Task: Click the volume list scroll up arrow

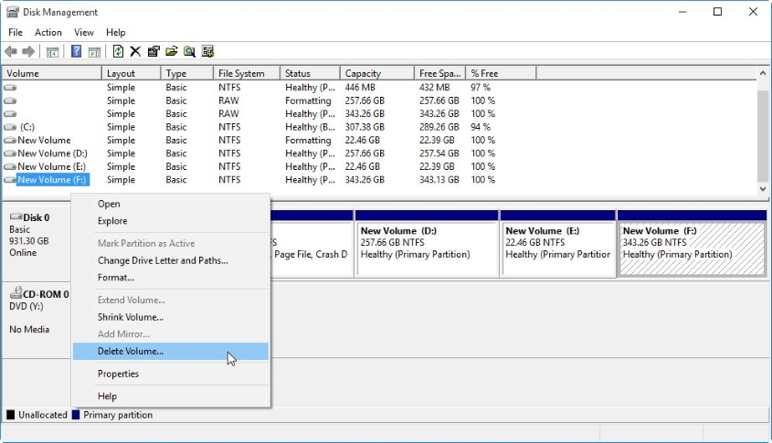Action: point(763,73)
